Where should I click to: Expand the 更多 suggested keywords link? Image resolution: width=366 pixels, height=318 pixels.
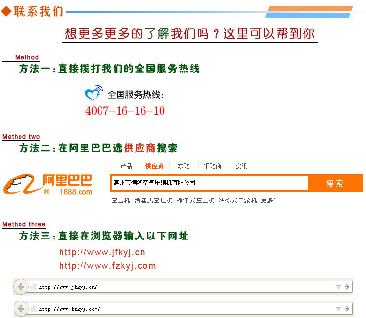(269, 200)
